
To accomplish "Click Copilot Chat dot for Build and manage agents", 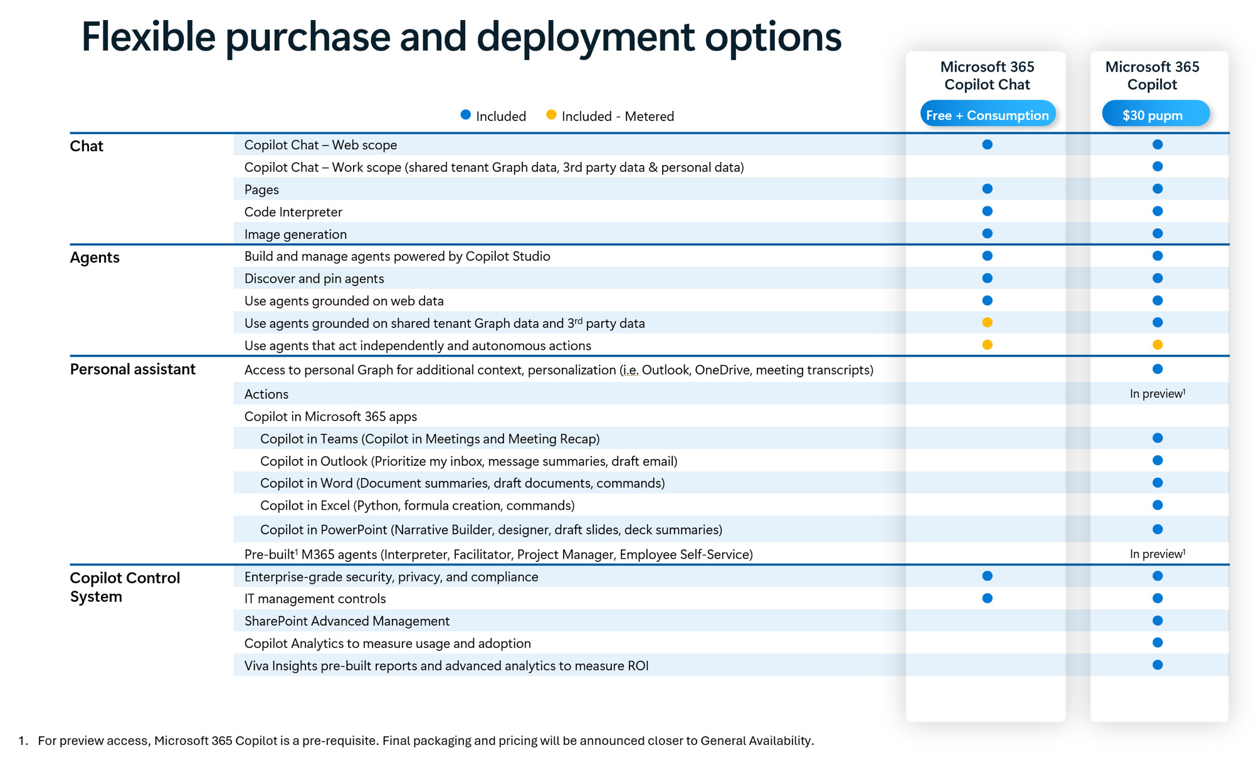I will pyautogui.click(x=987, y=256).
